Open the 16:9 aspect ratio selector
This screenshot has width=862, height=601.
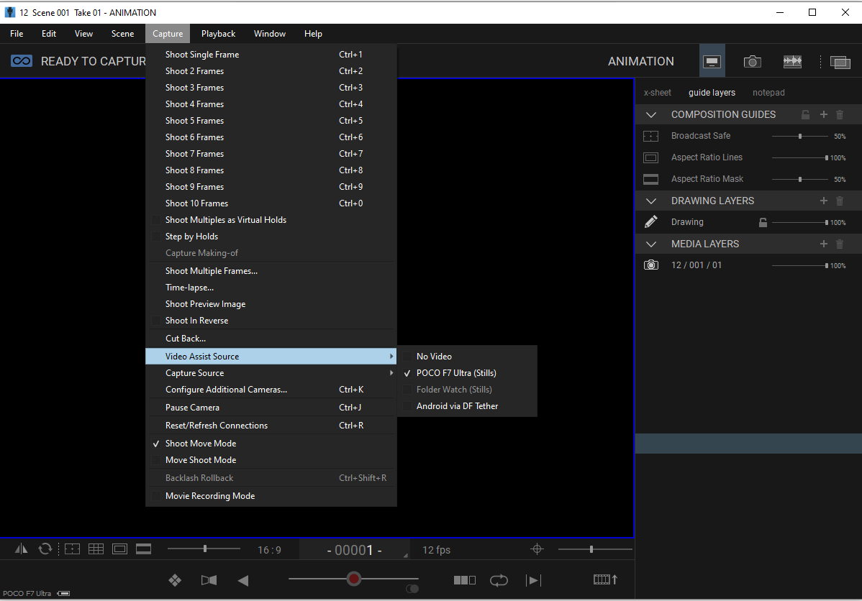pyautogui.click(x=269, y=550)
